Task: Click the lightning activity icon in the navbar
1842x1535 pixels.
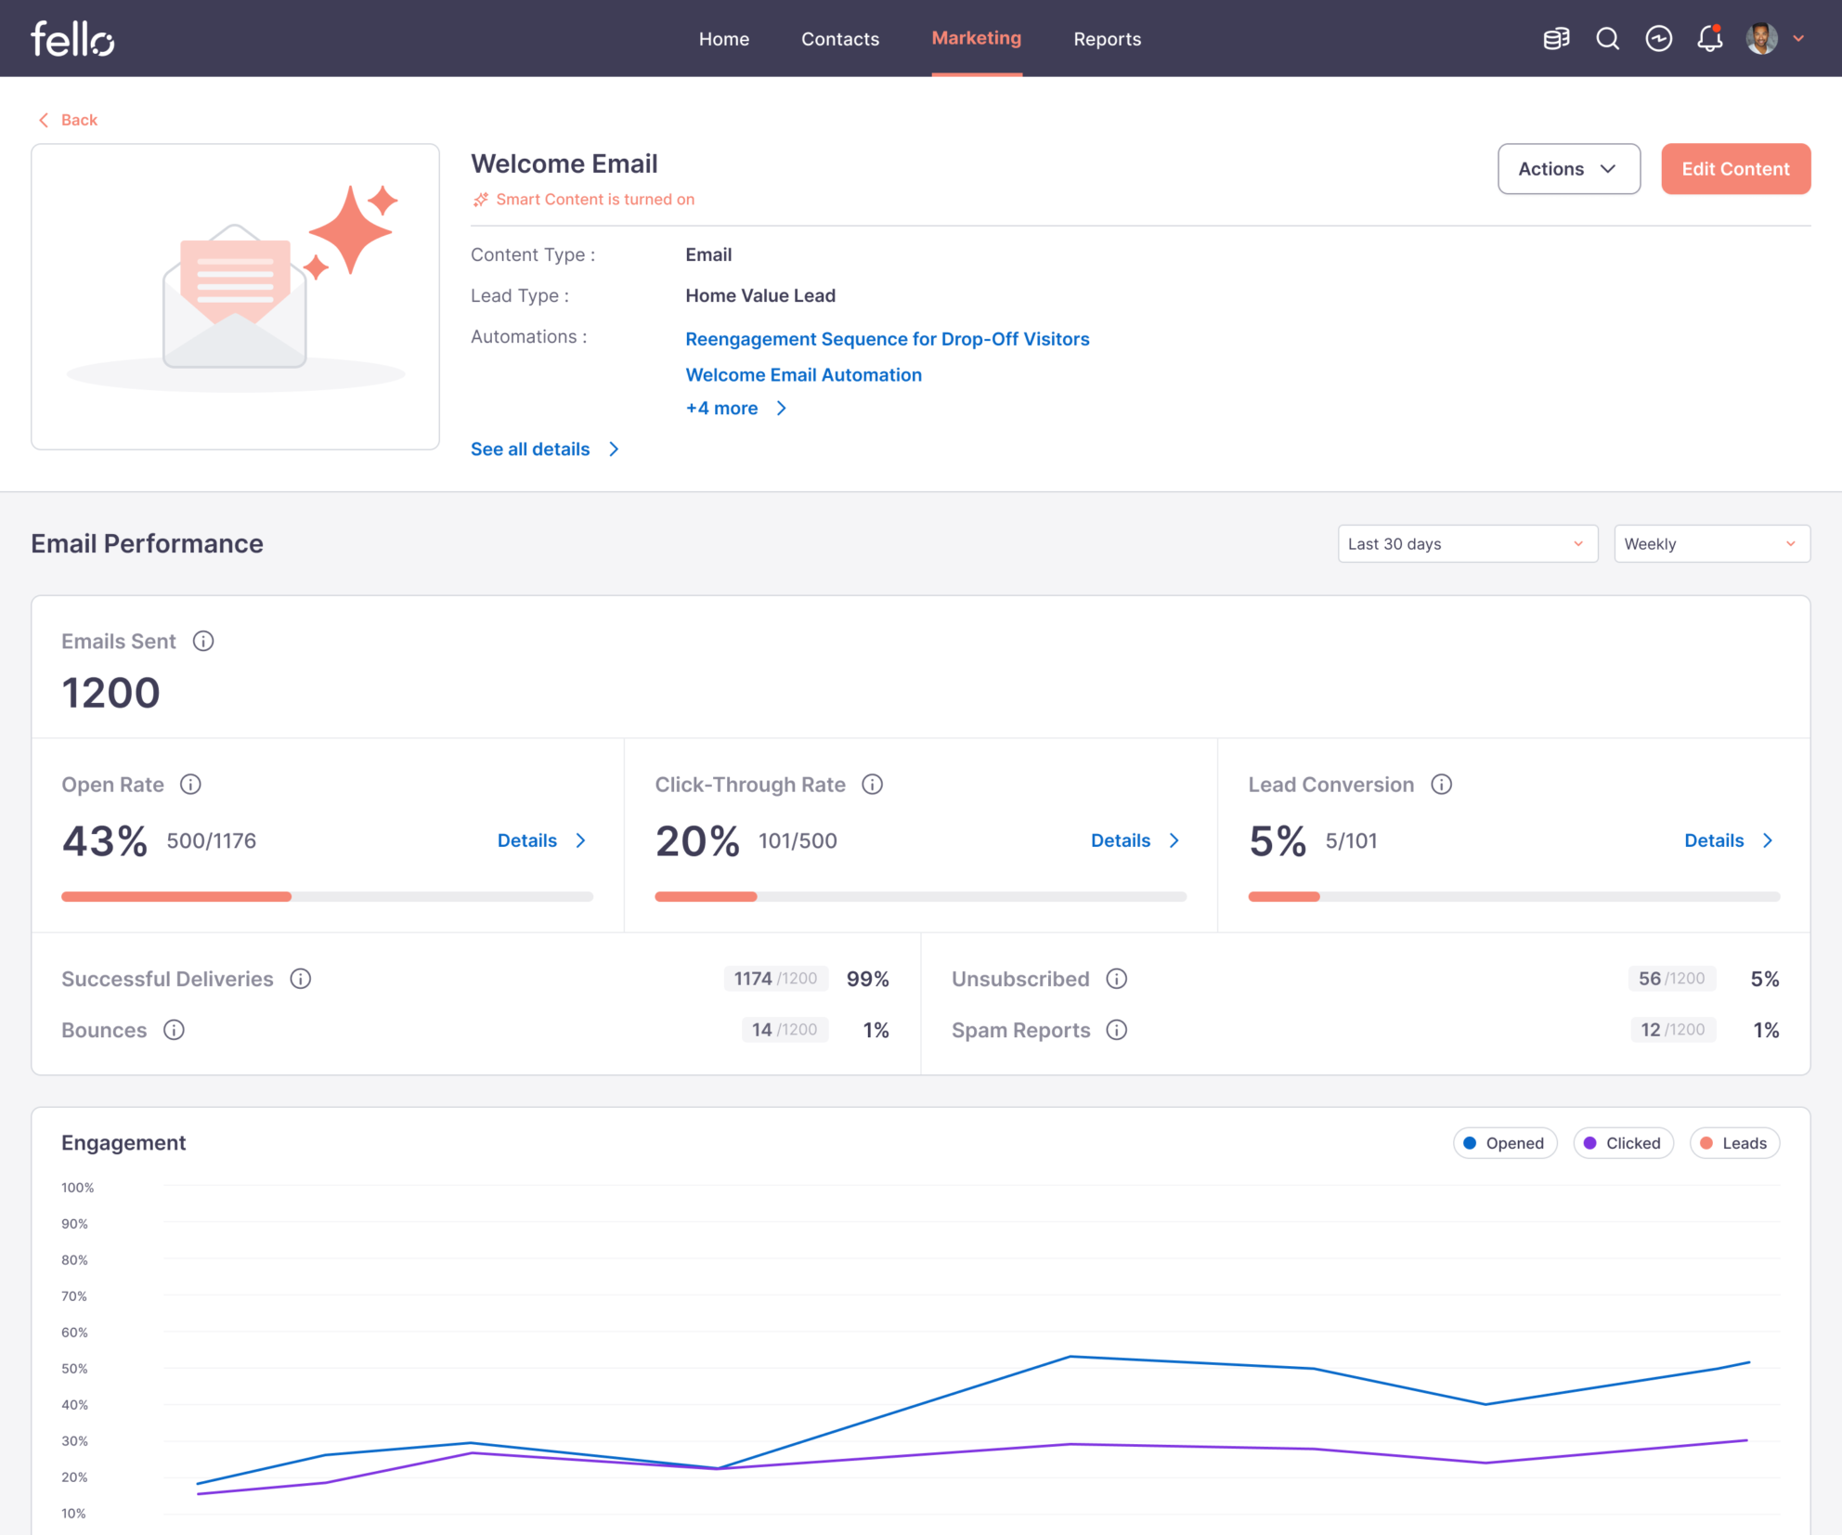Action: click(x=1659, y=39)
